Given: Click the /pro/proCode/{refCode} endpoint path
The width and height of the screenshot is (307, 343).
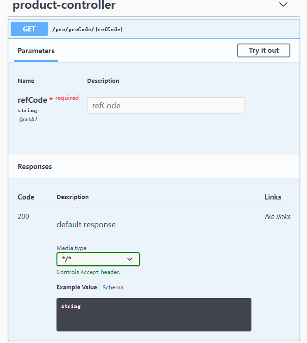Looking at the screenshot, I should coord(88,29).
